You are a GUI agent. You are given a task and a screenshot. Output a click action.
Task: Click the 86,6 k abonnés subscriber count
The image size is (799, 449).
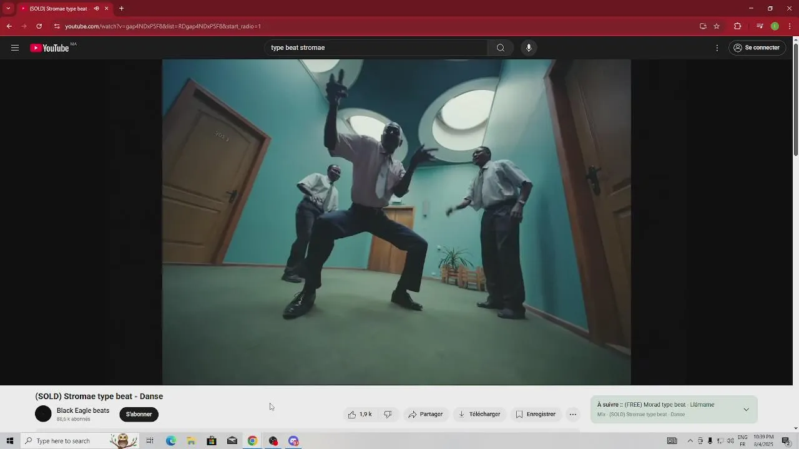click(74, 420)
